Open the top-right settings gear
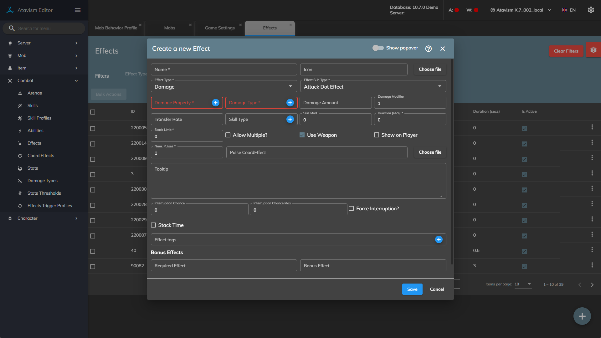This screenshot has width=601, height=338. point(591,10)
